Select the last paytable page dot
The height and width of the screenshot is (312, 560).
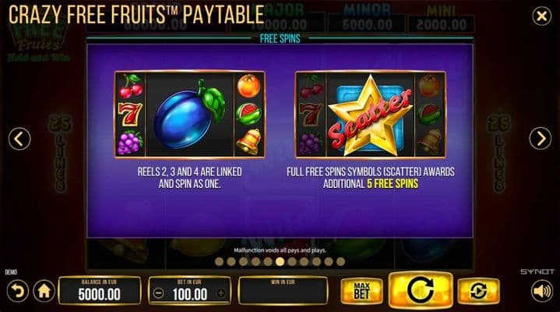pyautogui.click(x=340, y=262)
